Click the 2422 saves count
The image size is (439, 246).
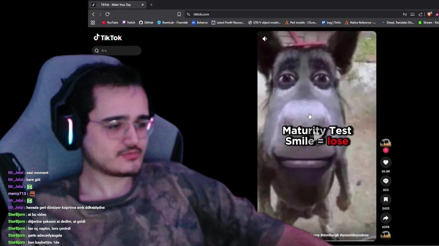[x=386, y=208]
